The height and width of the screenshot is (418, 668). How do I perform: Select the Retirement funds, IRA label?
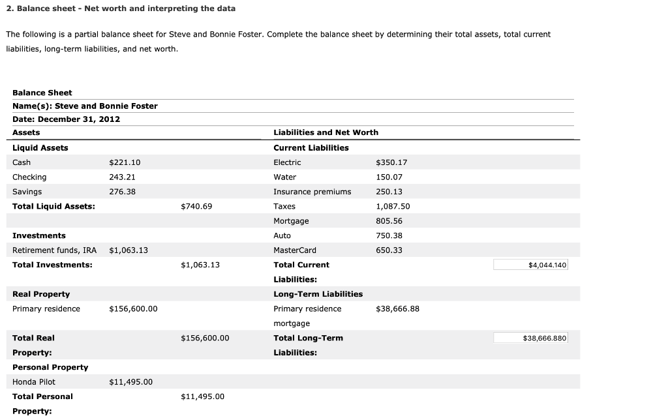coord(54,250)
